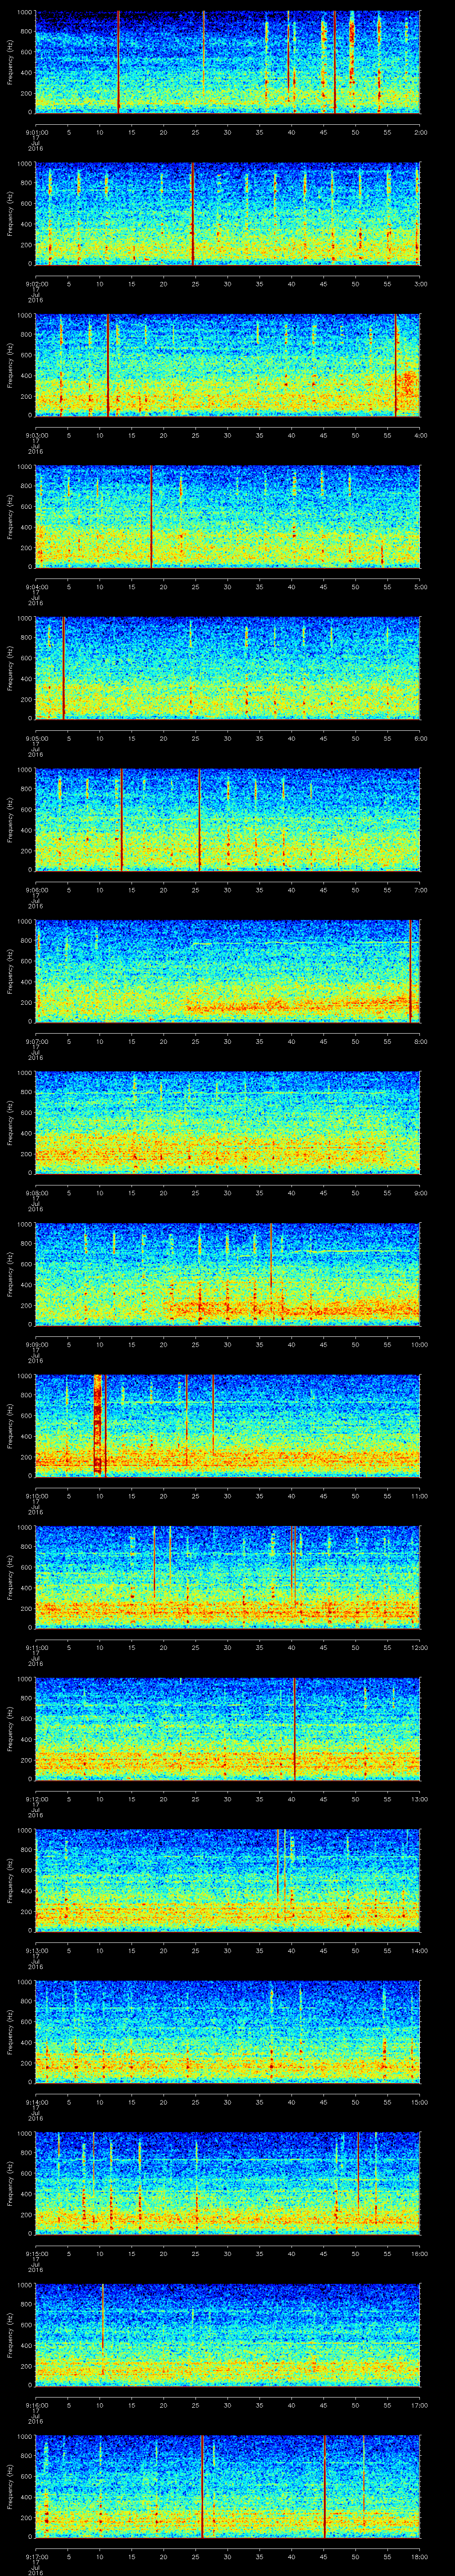
Task: Click the '9:05:00' time axis label
Action: (36, 738)
